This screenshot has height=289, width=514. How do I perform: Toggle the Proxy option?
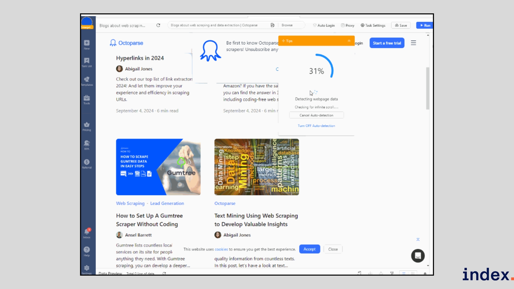(x=347, y=25)
